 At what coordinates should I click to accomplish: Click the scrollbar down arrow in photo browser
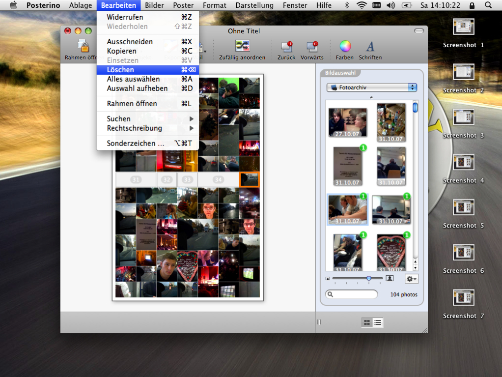415,268
